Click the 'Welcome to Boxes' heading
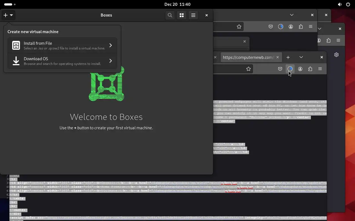 point(106,117)
